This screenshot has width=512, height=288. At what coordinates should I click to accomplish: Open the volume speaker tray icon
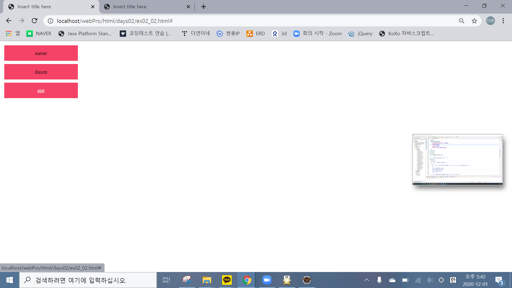pos(430,280)
